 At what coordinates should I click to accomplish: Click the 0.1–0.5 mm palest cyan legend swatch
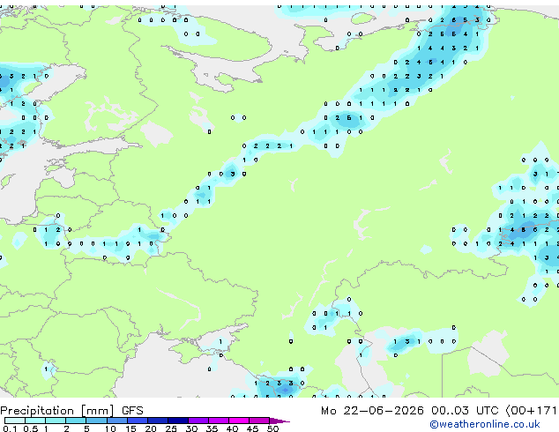pos(15,421)
